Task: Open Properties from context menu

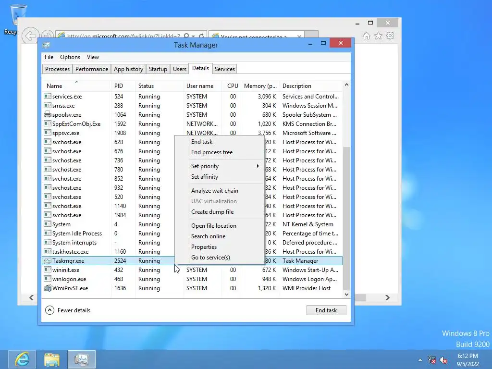Action: click(219, 247)
